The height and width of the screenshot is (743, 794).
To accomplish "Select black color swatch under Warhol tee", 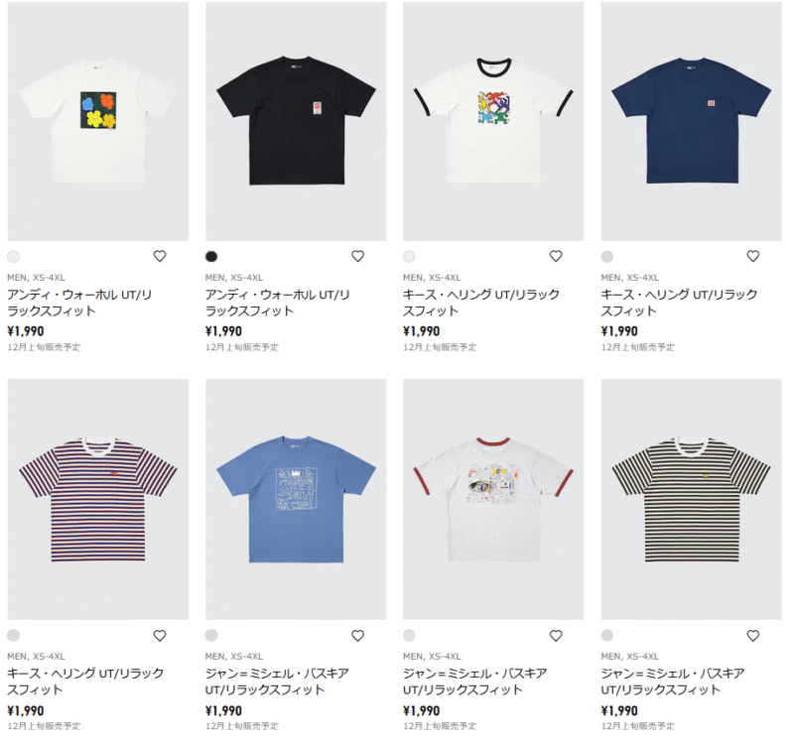I will click(211, 257).
